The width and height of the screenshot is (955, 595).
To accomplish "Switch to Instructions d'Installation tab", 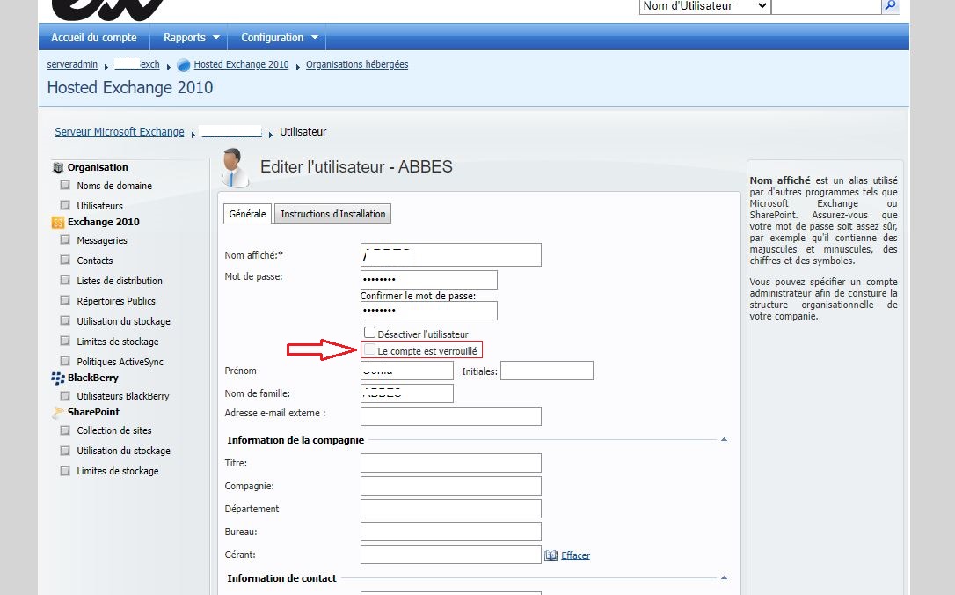I will 332,214.
